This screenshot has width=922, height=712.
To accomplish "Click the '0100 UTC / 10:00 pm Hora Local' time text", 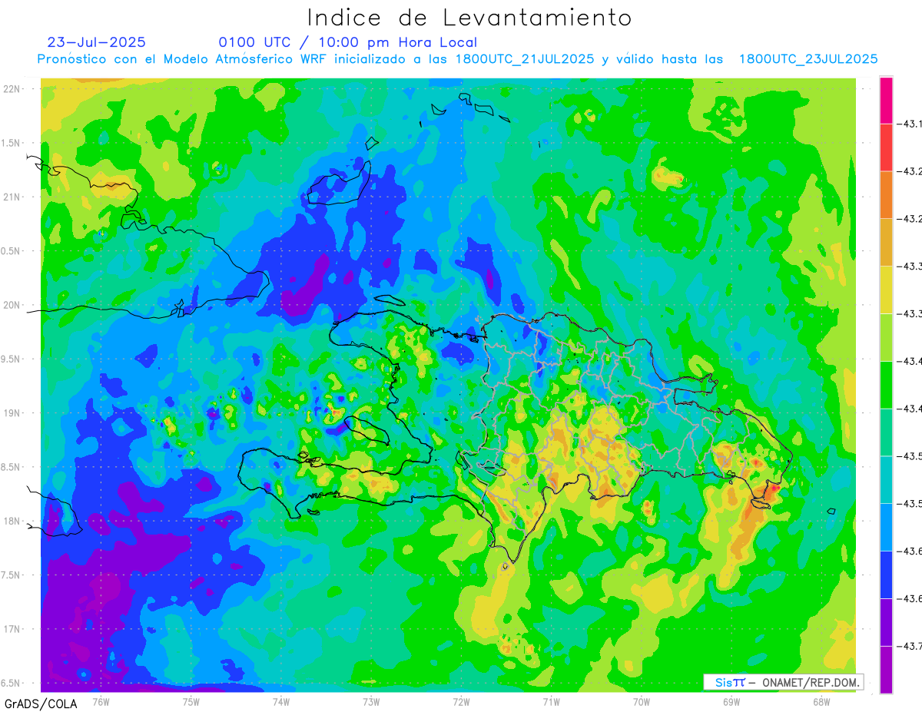I will [x=348, y=43].
